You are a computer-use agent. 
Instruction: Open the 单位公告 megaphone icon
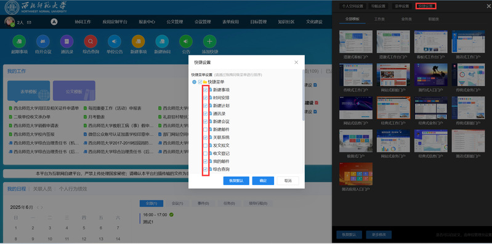(x=115, y=41)
